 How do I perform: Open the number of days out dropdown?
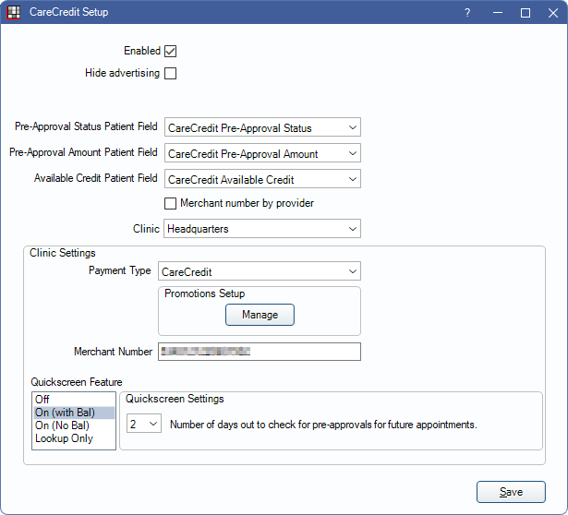[x=144, y=424]
